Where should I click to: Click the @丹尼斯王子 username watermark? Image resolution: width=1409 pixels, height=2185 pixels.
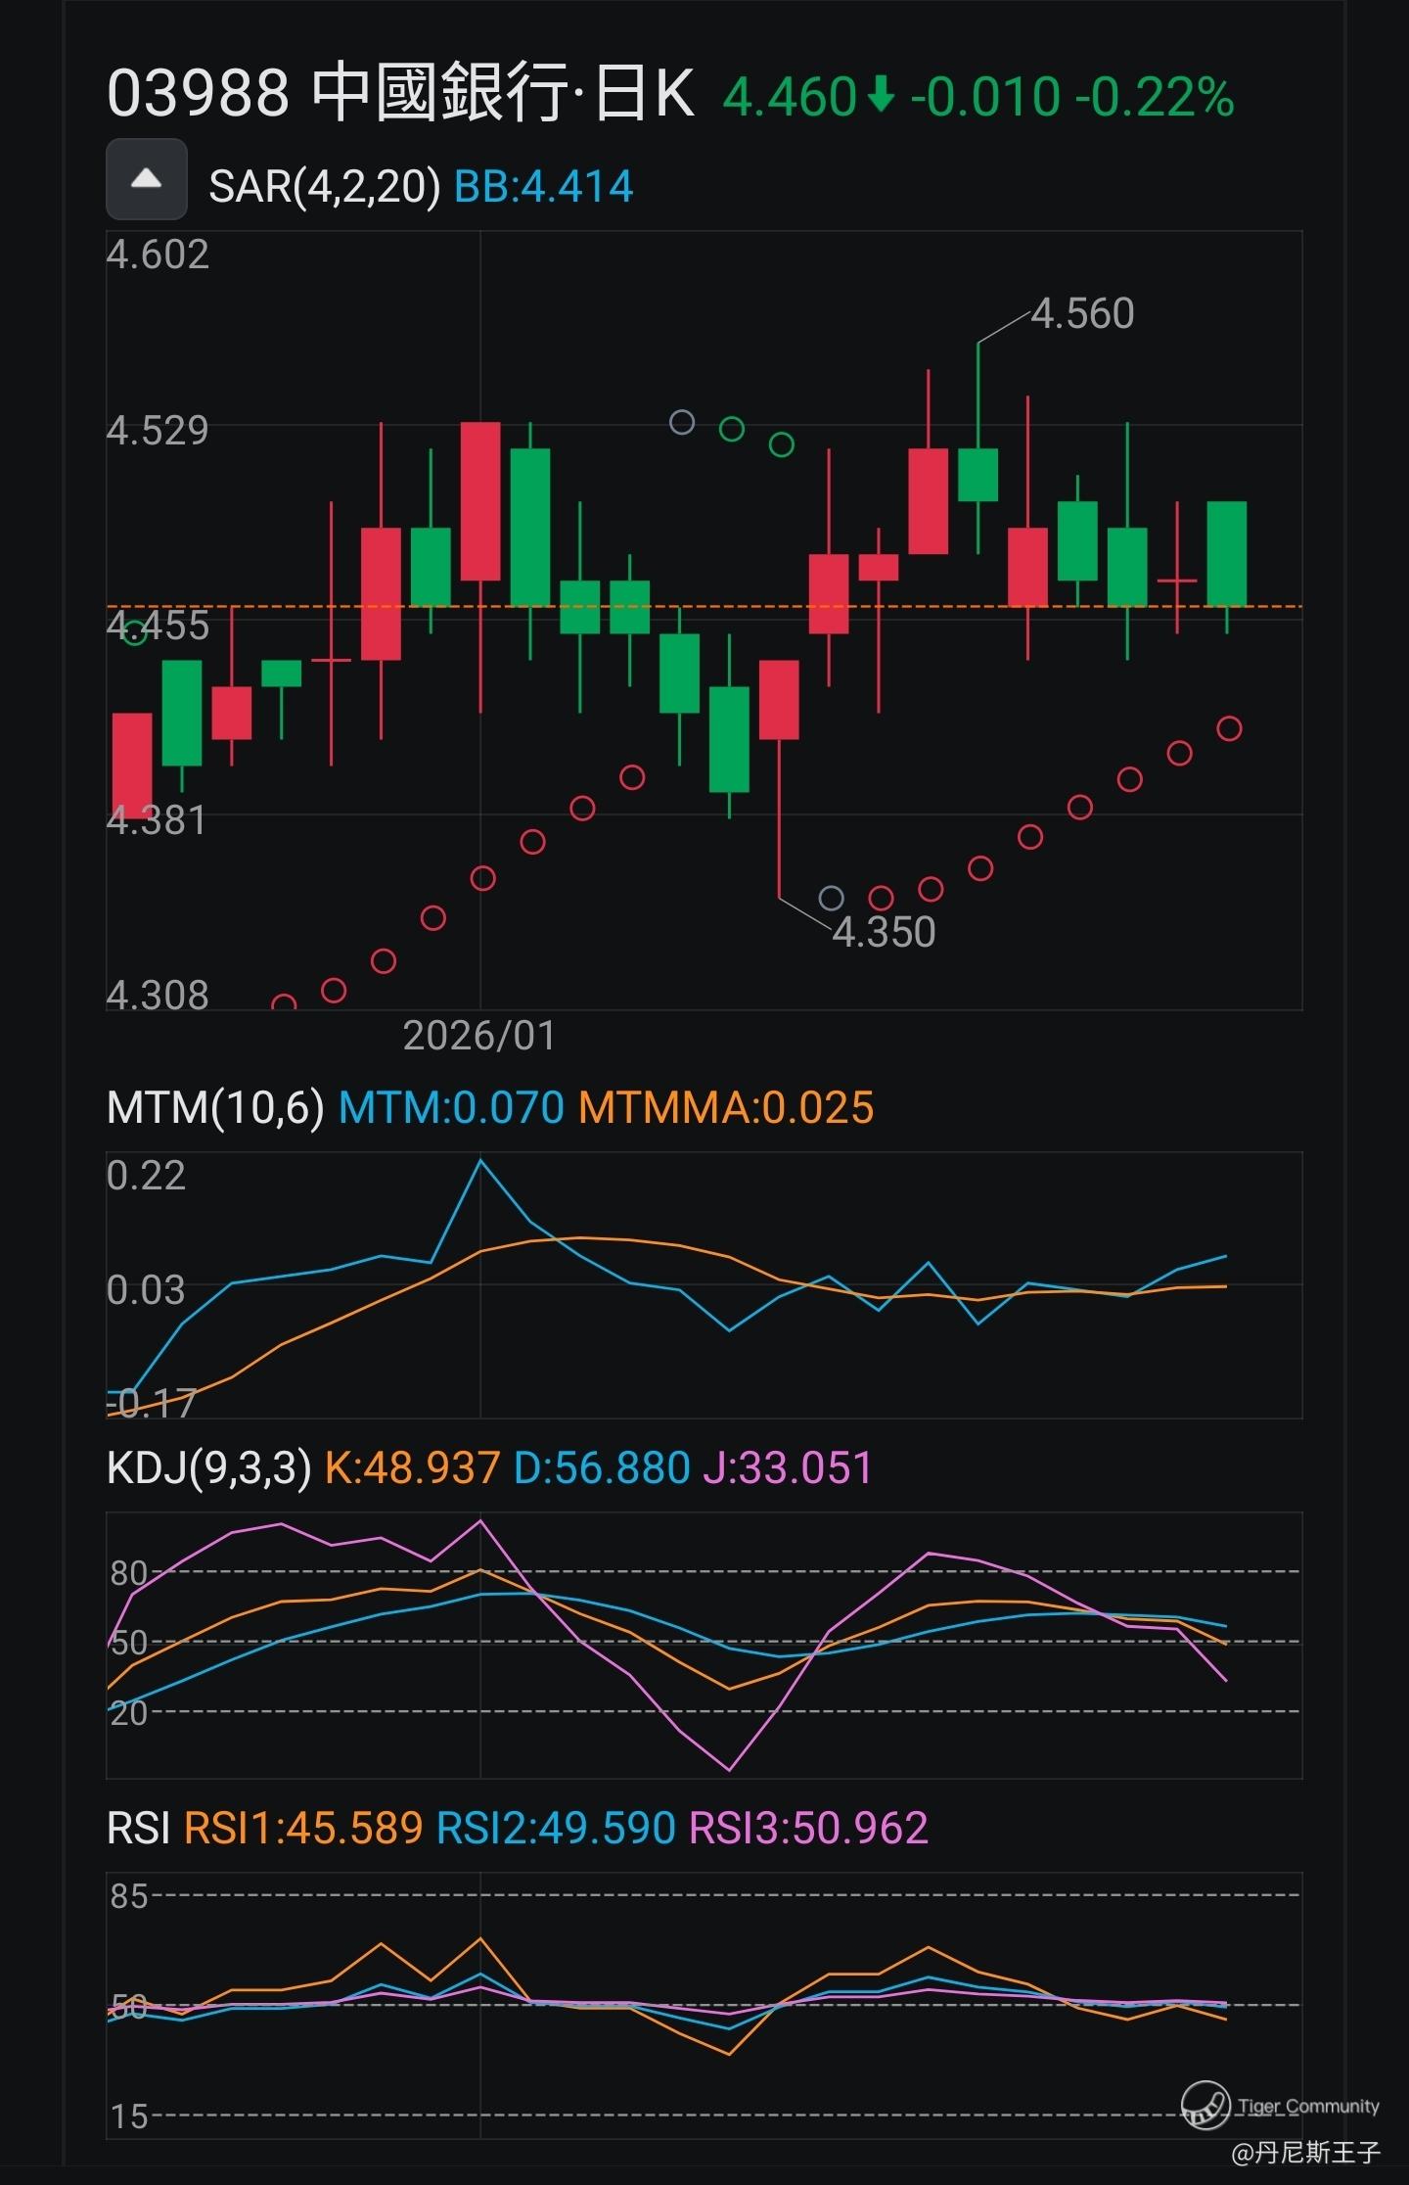(1305, 2152)
